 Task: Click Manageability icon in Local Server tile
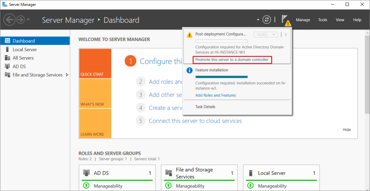pyautogui.click(x=250, y=186)
